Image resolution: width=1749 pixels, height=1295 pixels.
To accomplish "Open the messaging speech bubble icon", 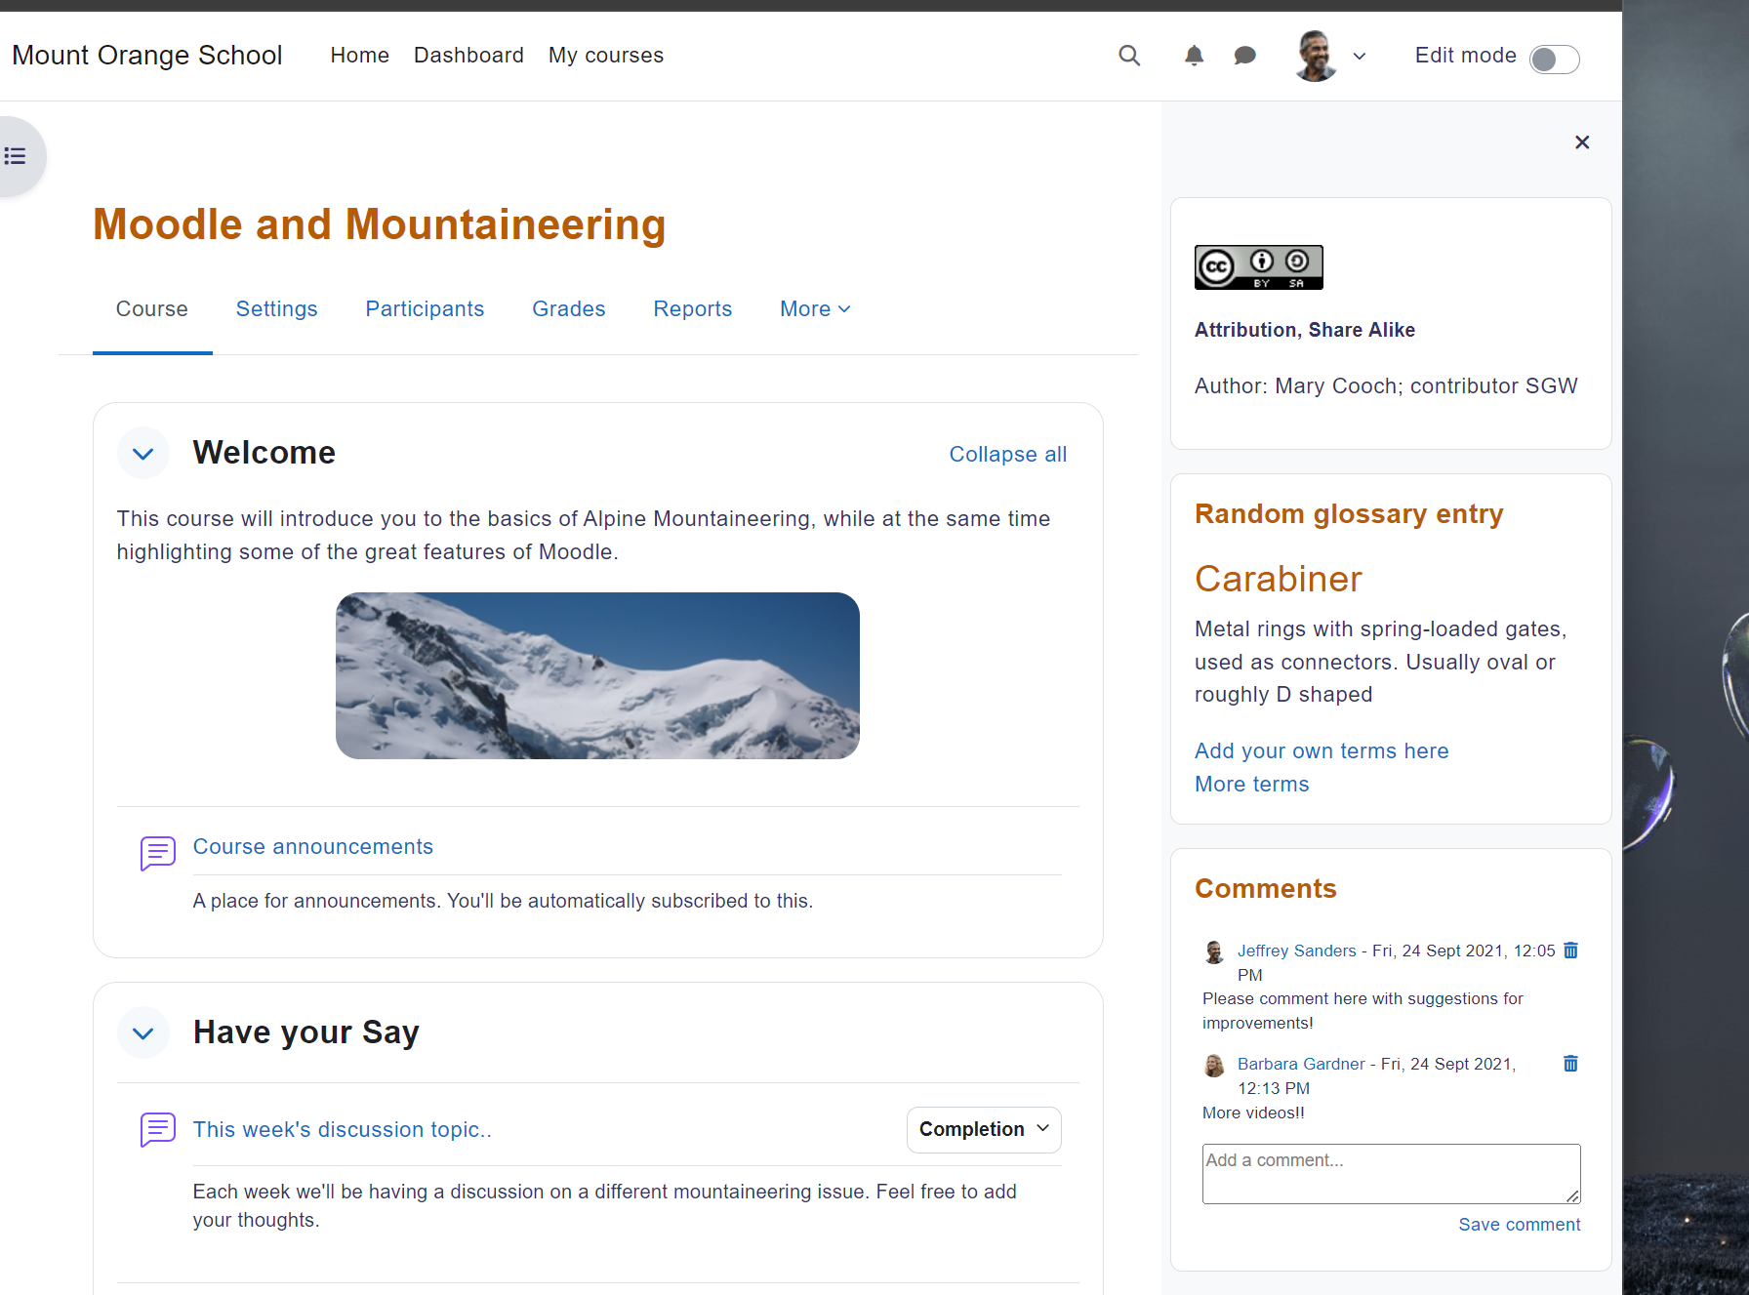I will pos(1244,56).
